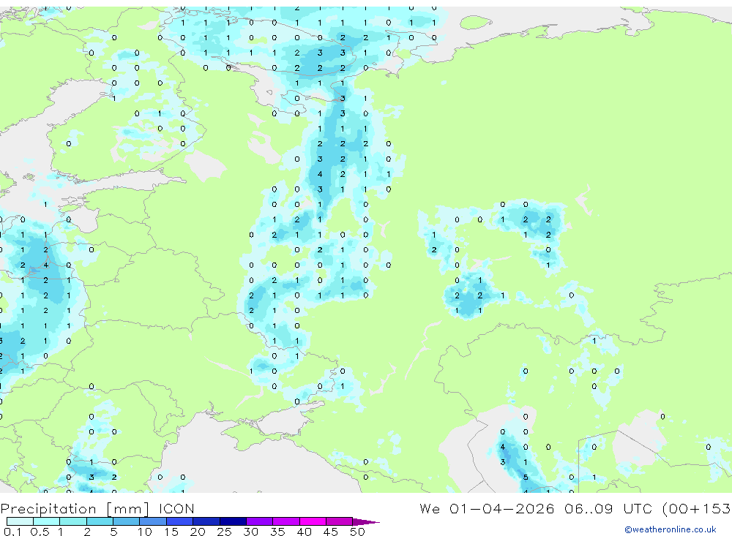Image resolution: width=732 pixels, height=536 pixels.
Task: Pick the 2–5 mm legend swatch
Action: (100, 521)
